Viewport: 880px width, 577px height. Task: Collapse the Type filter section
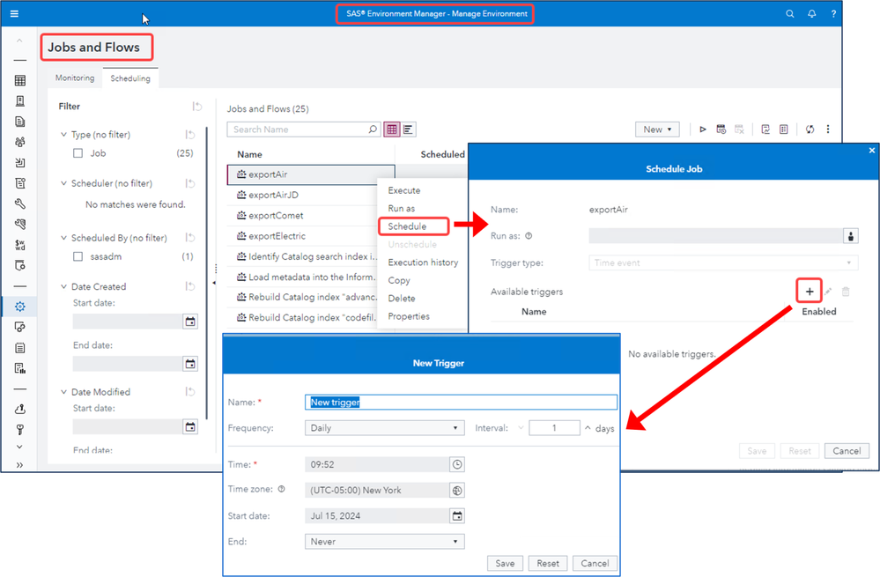tap(63, 135)
